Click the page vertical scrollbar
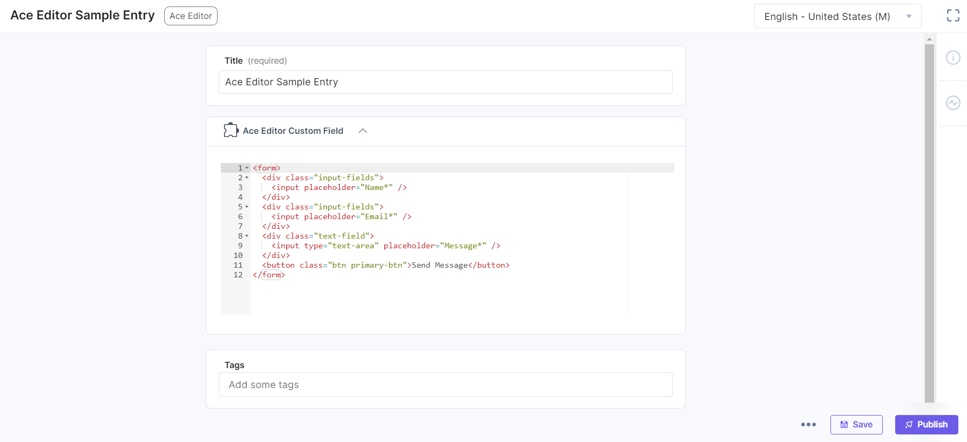967x442 pixels. click(x=929, y=216)
